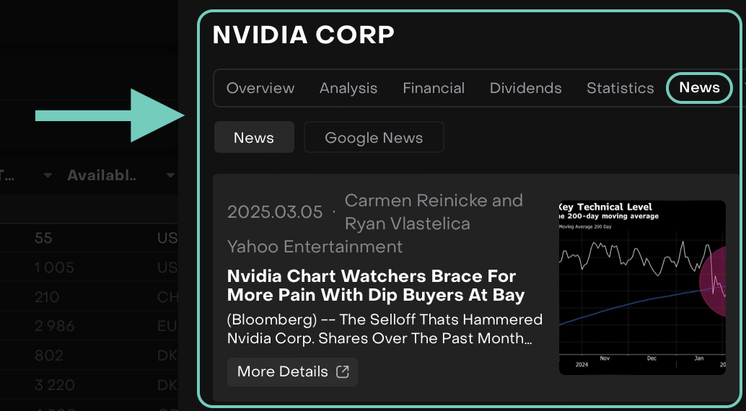
Task: Go to the Dividends tab
Action: 525,88
